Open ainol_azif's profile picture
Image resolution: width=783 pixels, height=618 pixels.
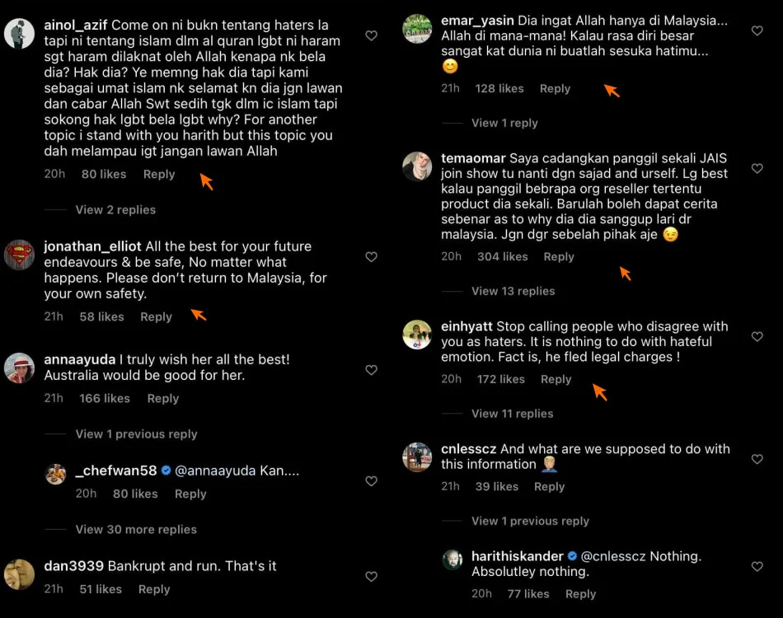coord(19,34)
